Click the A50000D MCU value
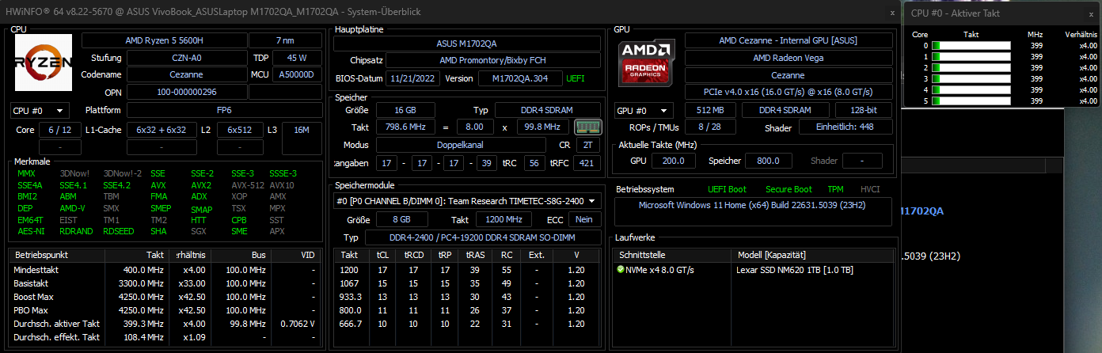The height and width of the screenshot is (353, 1102). pos(296,75)
